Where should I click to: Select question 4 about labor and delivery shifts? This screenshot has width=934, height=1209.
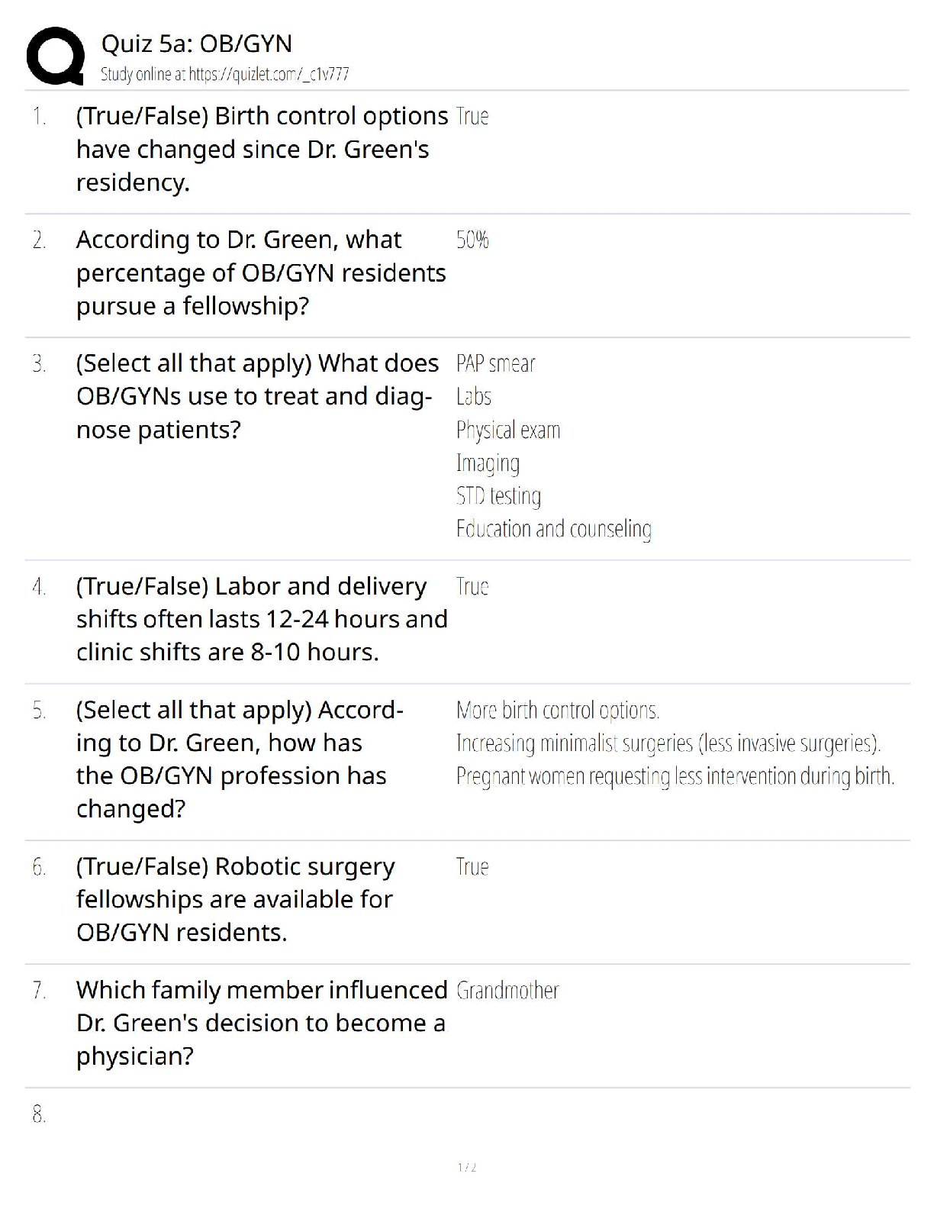(262, 619)
